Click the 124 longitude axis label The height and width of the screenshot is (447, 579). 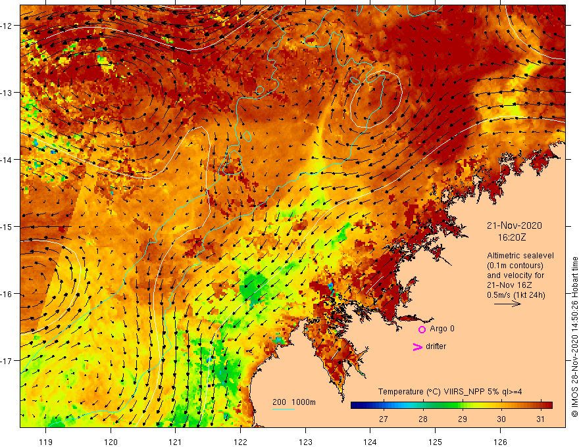tap(370, 442)
